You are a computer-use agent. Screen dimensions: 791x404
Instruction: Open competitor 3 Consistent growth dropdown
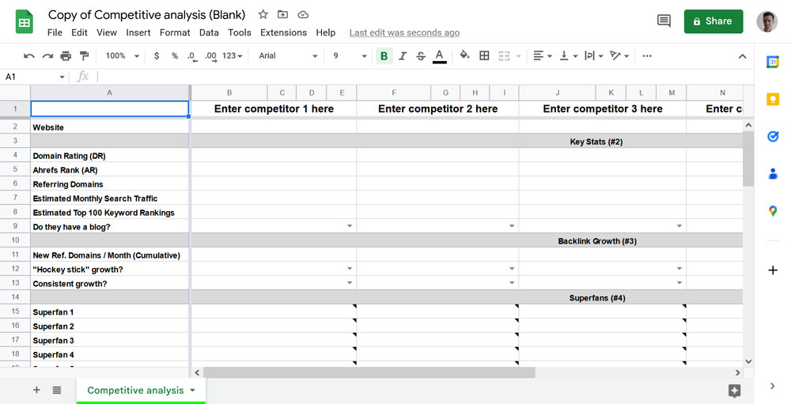point(679,283)
